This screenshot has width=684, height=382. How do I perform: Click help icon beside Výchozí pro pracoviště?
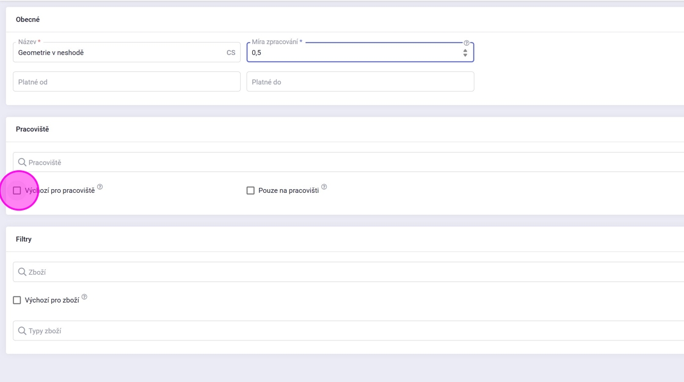click(x=100, y=187)
